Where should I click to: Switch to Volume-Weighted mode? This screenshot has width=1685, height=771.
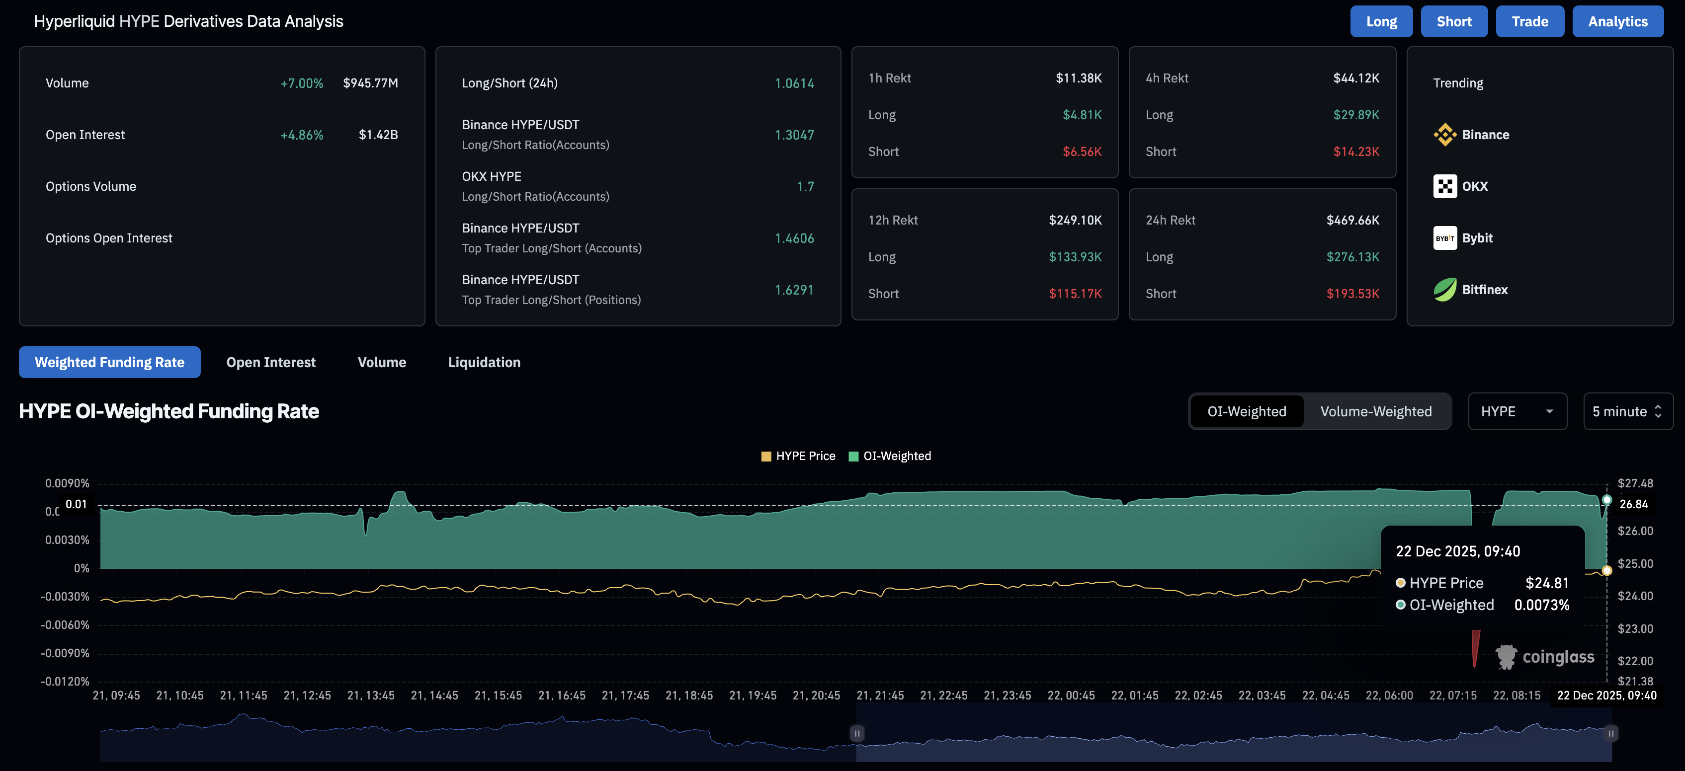(1375, 411)
